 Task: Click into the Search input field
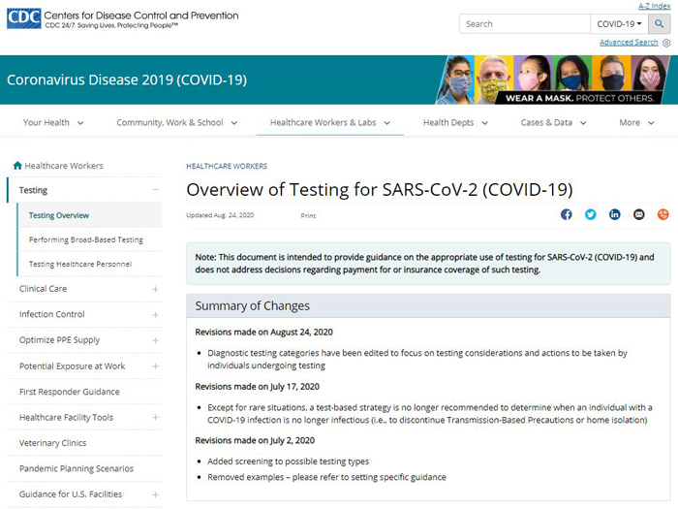[x=525, y=24]
